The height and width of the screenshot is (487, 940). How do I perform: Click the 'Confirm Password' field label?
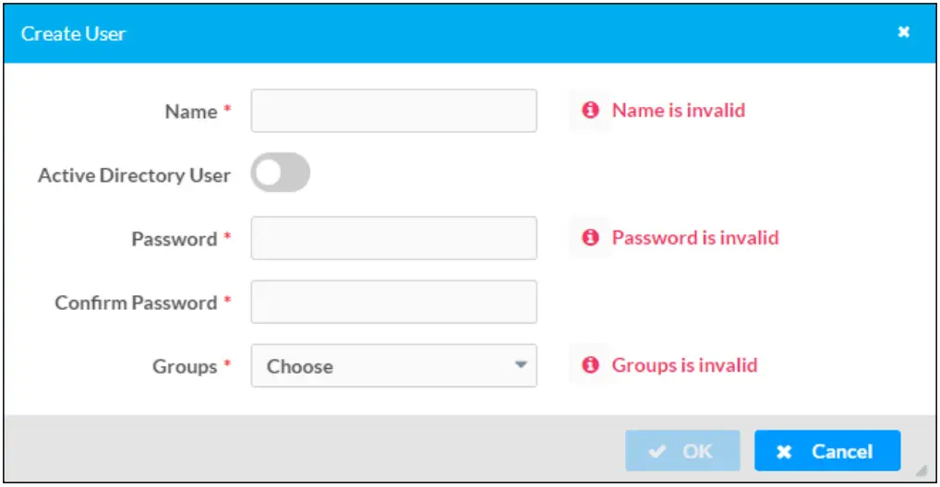tap(136, 303)
